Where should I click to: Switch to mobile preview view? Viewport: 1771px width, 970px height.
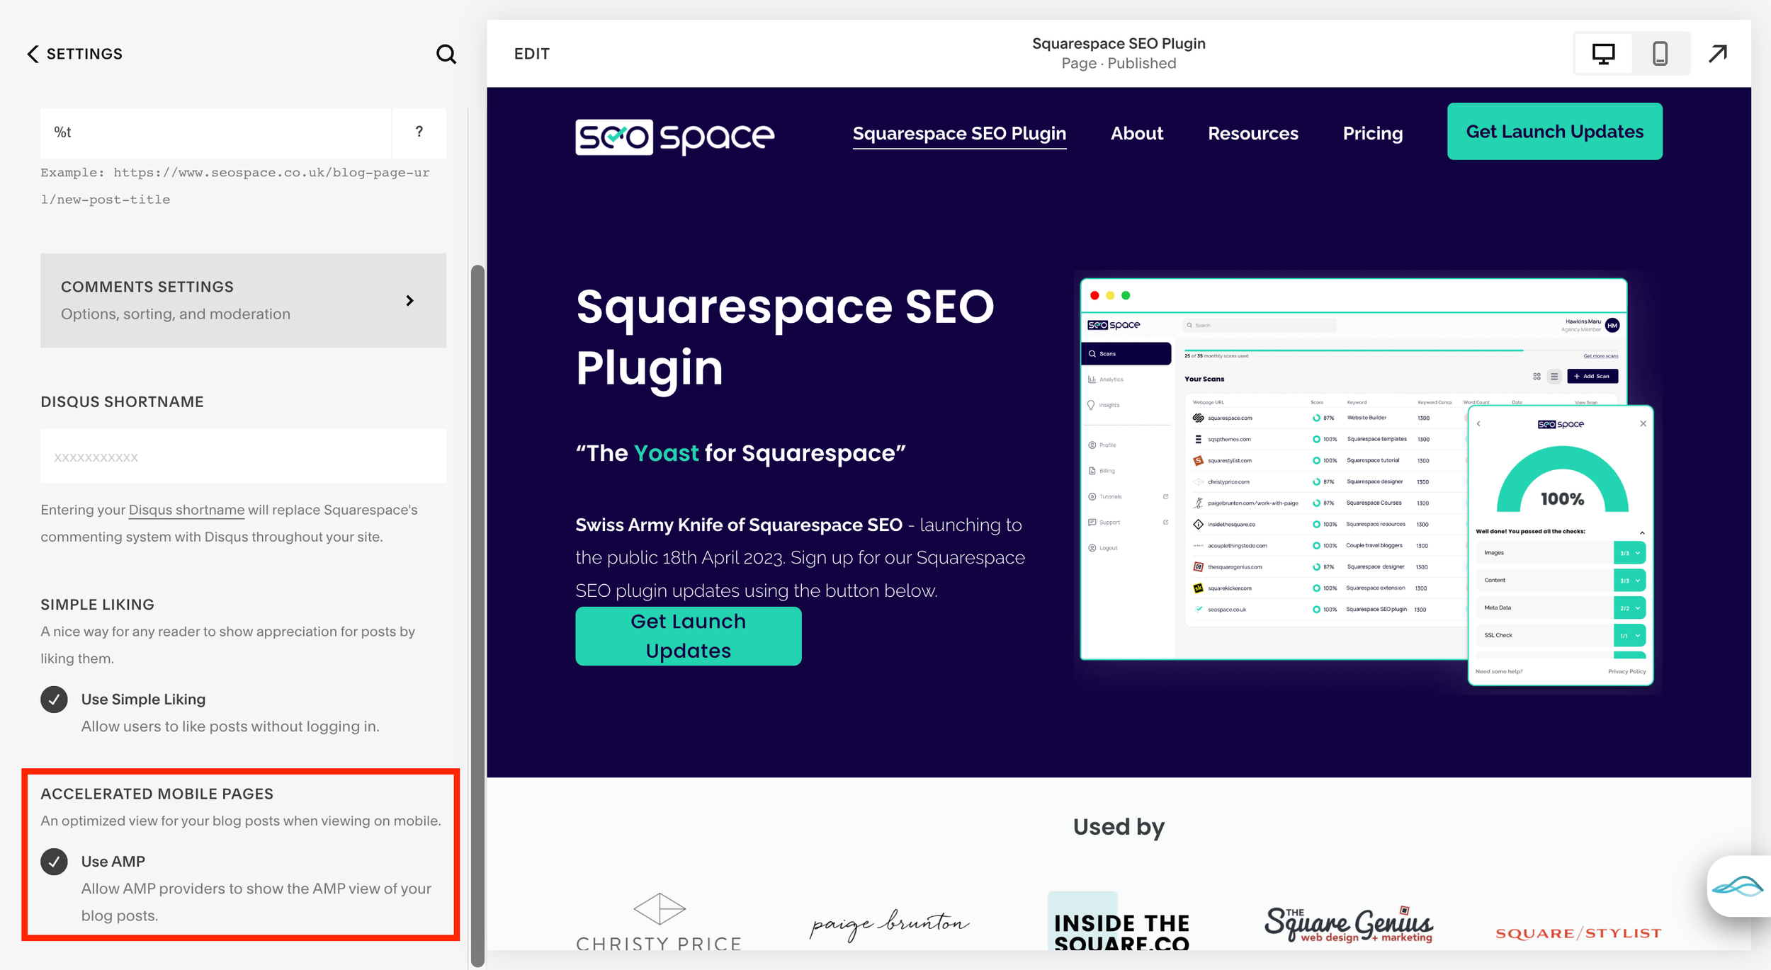[1660, 54]
